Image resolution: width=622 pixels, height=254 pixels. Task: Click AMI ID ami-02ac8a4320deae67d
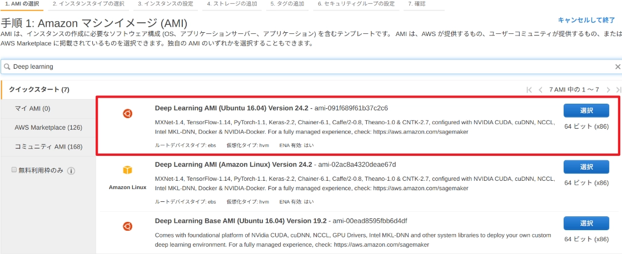point(356,164)
